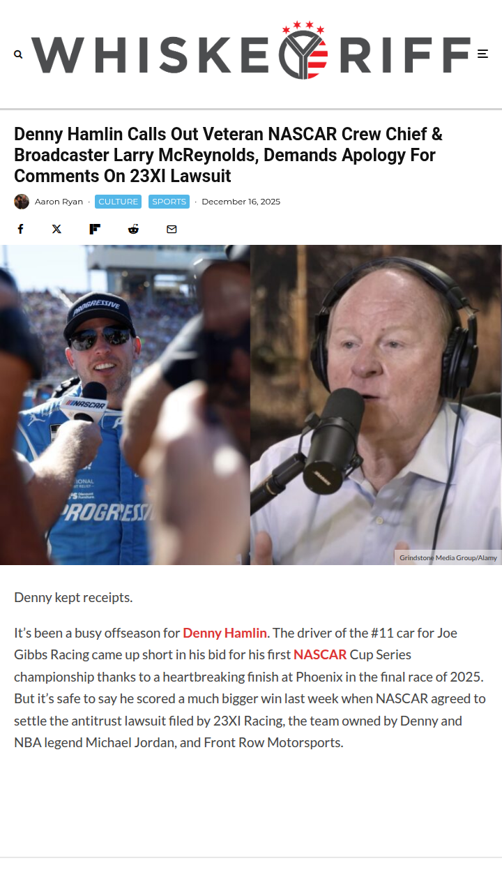Click Grindstone Media Group/Alamy credit
The image size is (502, 893).
[448, 557]
